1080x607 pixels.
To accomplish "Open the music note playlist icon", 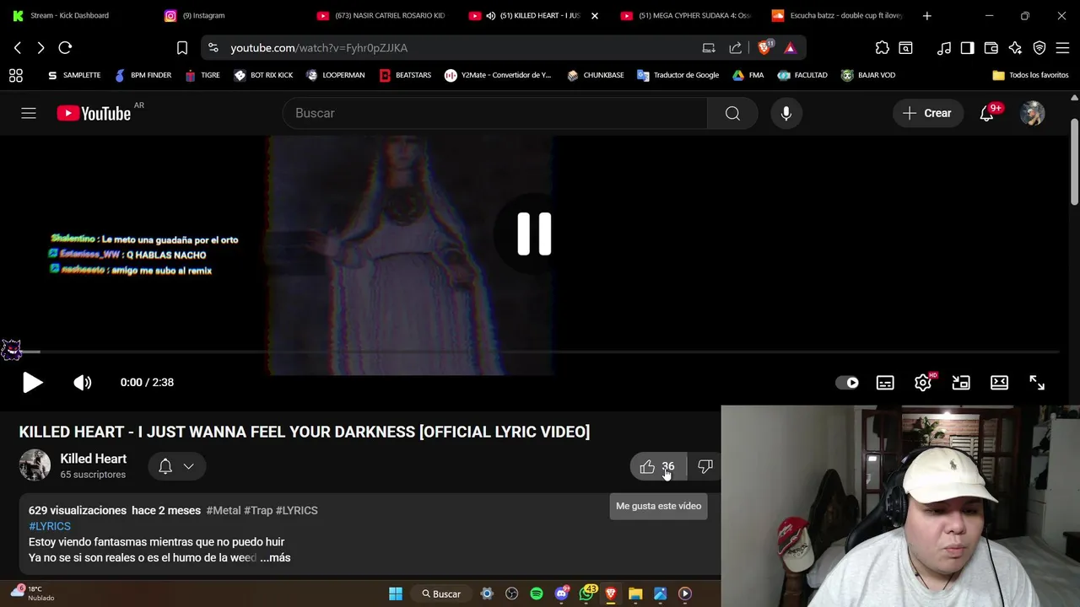I will pos(944,48).
